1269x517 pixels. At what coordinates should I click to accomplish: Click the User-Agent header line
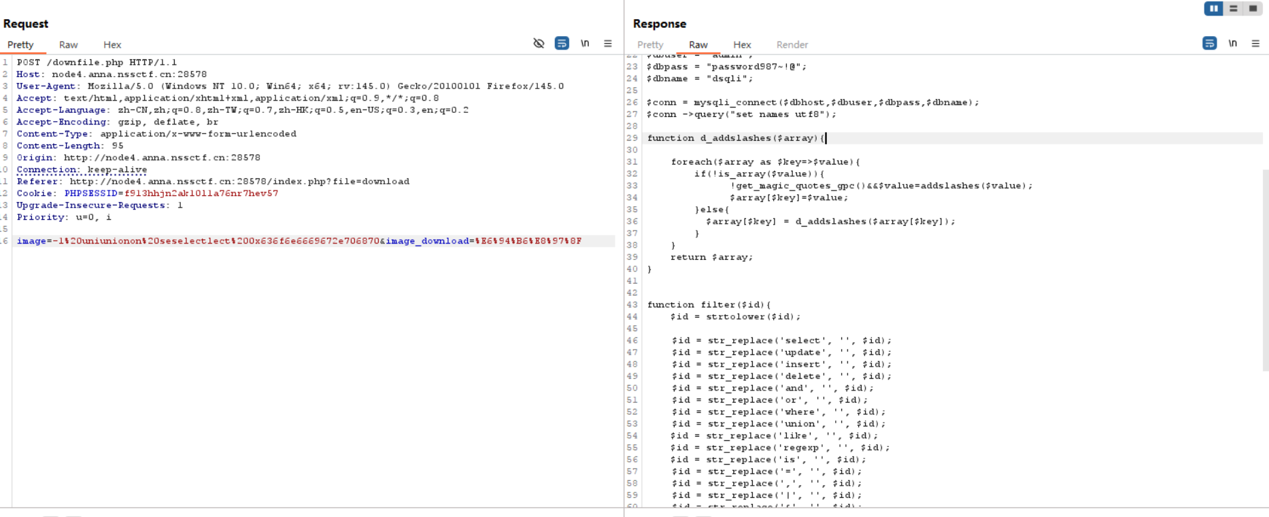pyautogui.click(x=290, y=86)
